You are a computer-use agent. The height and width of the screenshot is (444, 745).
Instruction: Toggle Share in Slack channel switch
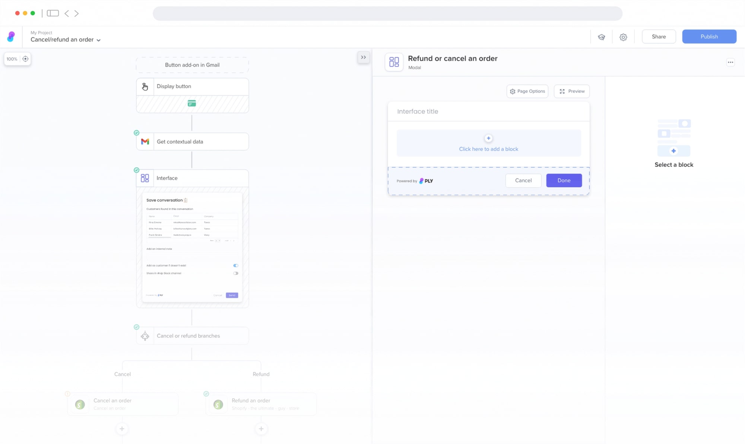(x=235, y=273)
